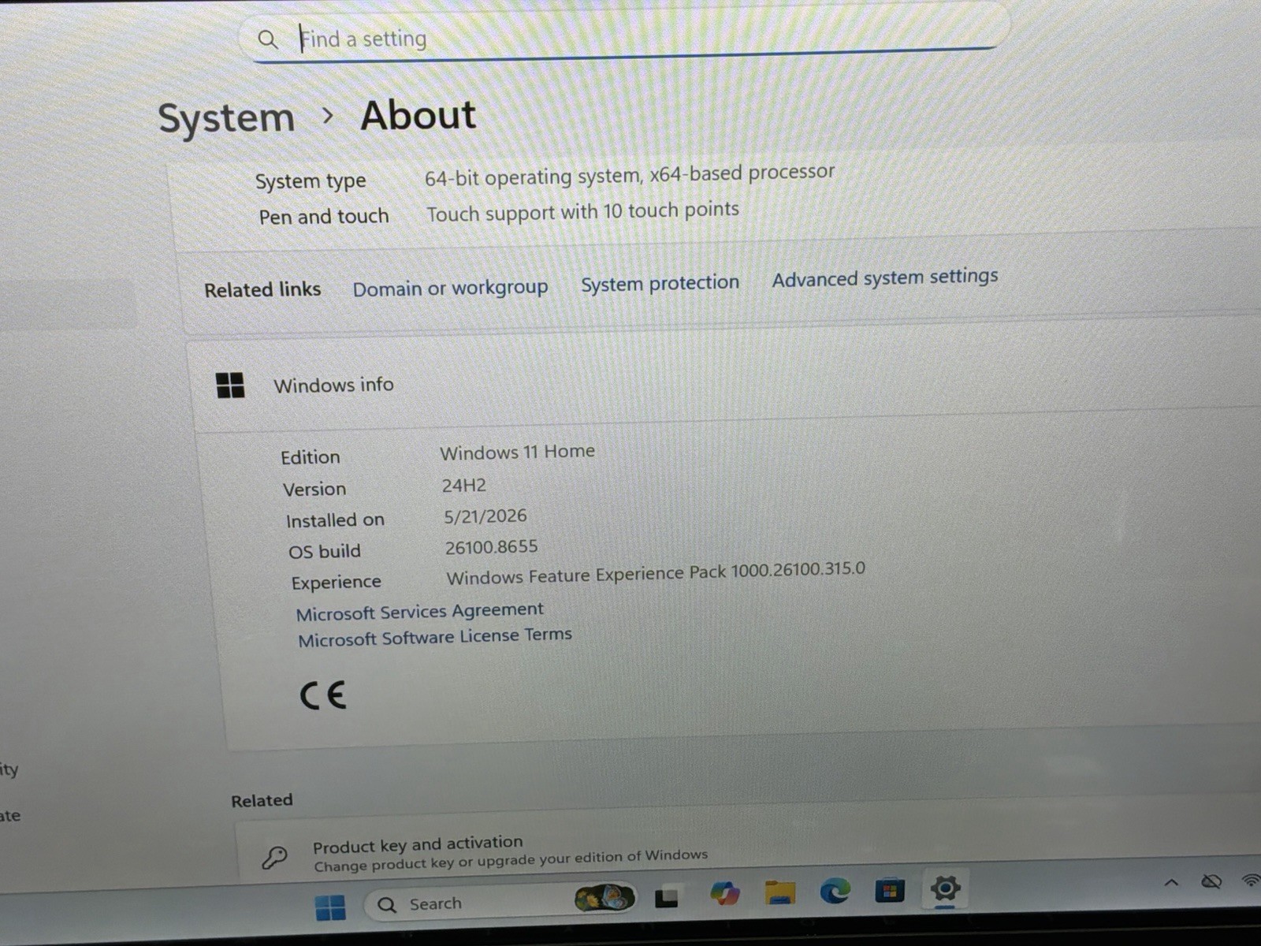Select the Windows Feature Experience Pack text
This screenshot has height=946, width=1261.
tap(655, 573)
